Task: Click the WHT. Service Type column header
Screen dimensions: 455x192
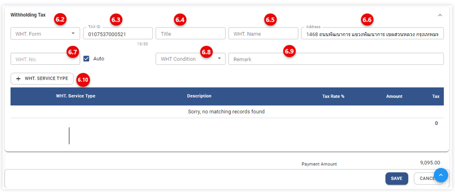Action: [75, 96]
